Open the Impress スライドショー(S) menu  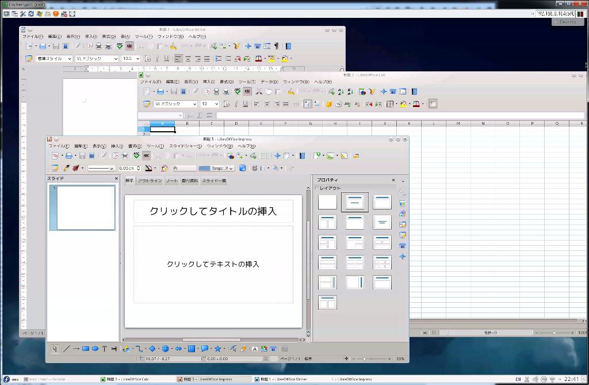[185, 146]
